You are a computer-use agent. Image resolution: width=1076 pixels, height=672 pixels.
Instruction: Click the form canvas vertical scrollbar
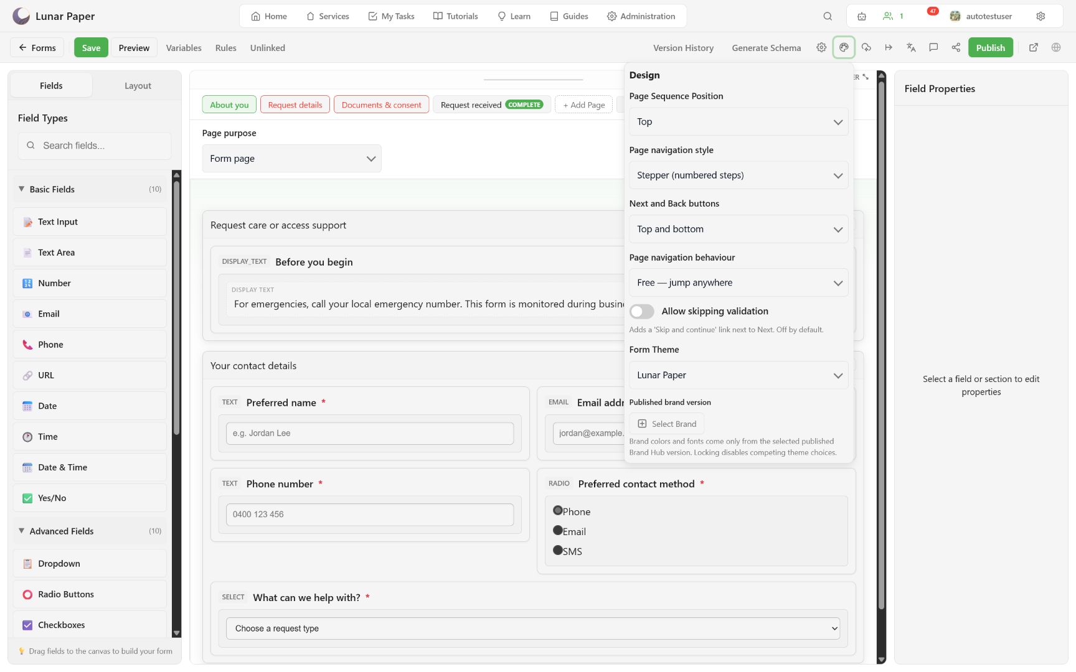coord(881,345)
